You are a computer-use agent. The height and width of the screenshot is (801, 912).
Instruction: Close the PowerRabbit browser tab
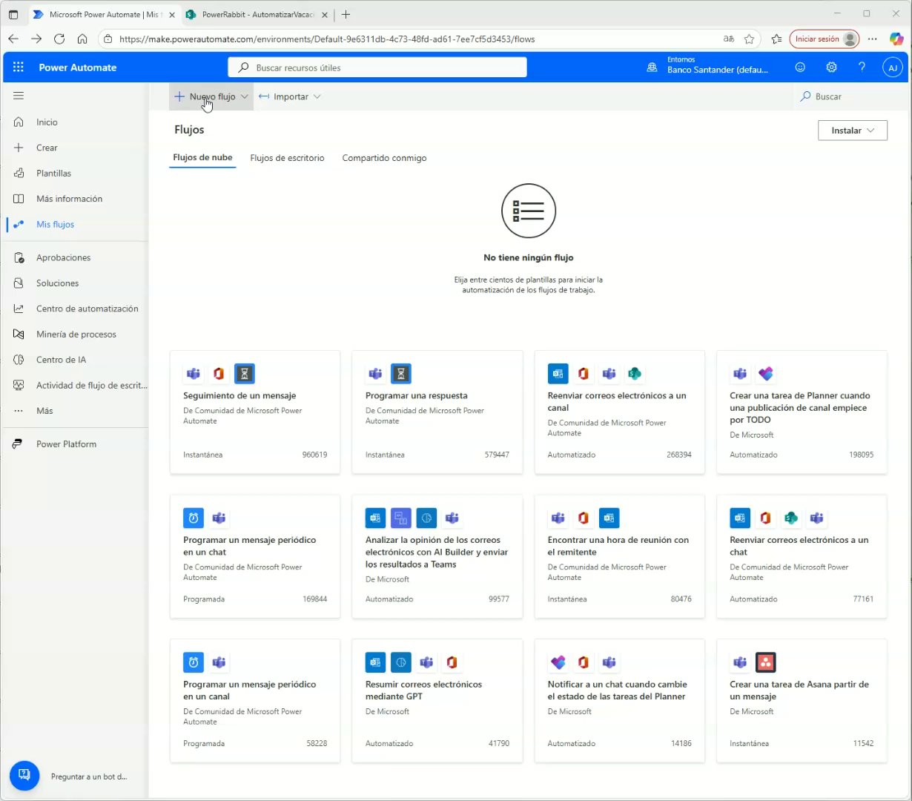pos(324,14)
